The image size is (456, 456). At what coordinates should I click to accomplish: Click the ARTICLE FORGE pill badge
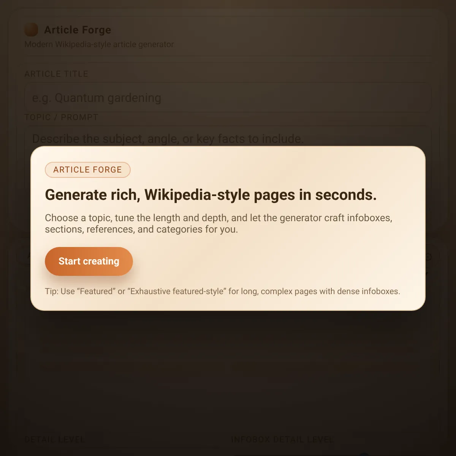pyautogui.click(x=88, y=170)
